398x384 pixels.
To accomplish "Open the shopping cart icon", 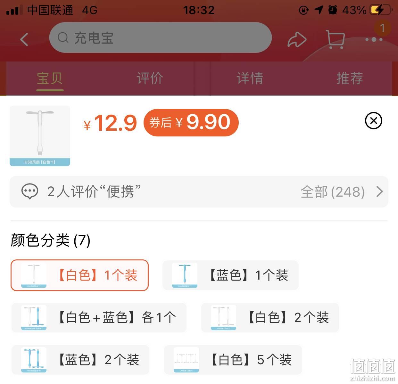I will coord(335,39).
